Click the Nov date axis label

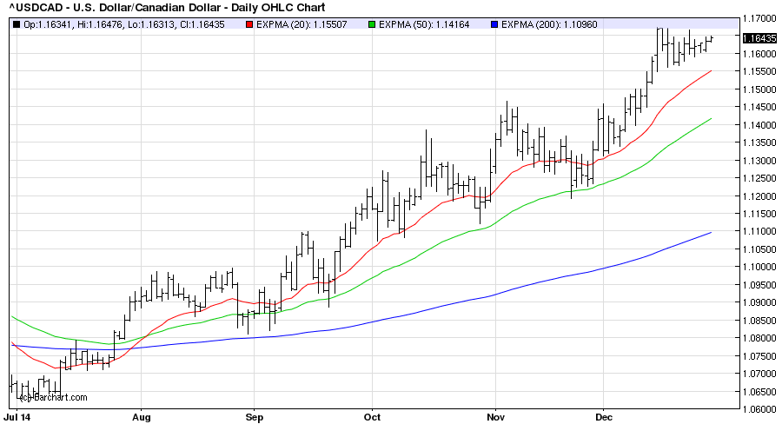[x=496, y=417]
